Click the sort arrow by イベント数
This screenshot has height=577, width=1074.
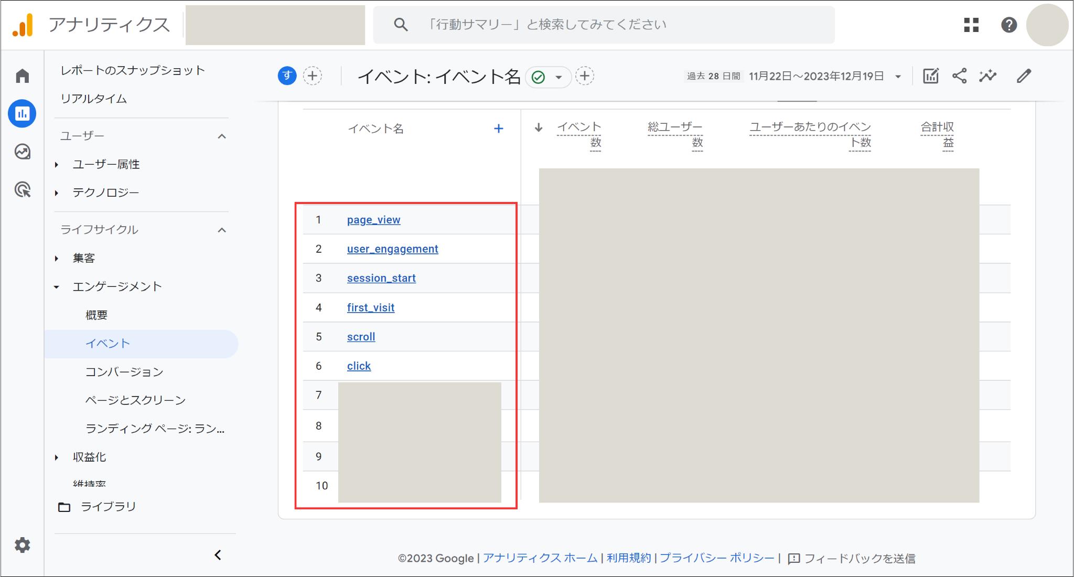tap(539, 127)
